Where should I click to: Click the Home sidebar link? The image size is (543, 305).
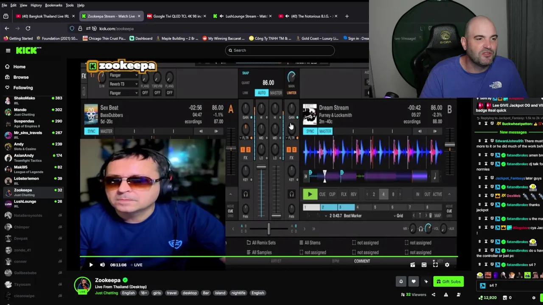point(19,67)
